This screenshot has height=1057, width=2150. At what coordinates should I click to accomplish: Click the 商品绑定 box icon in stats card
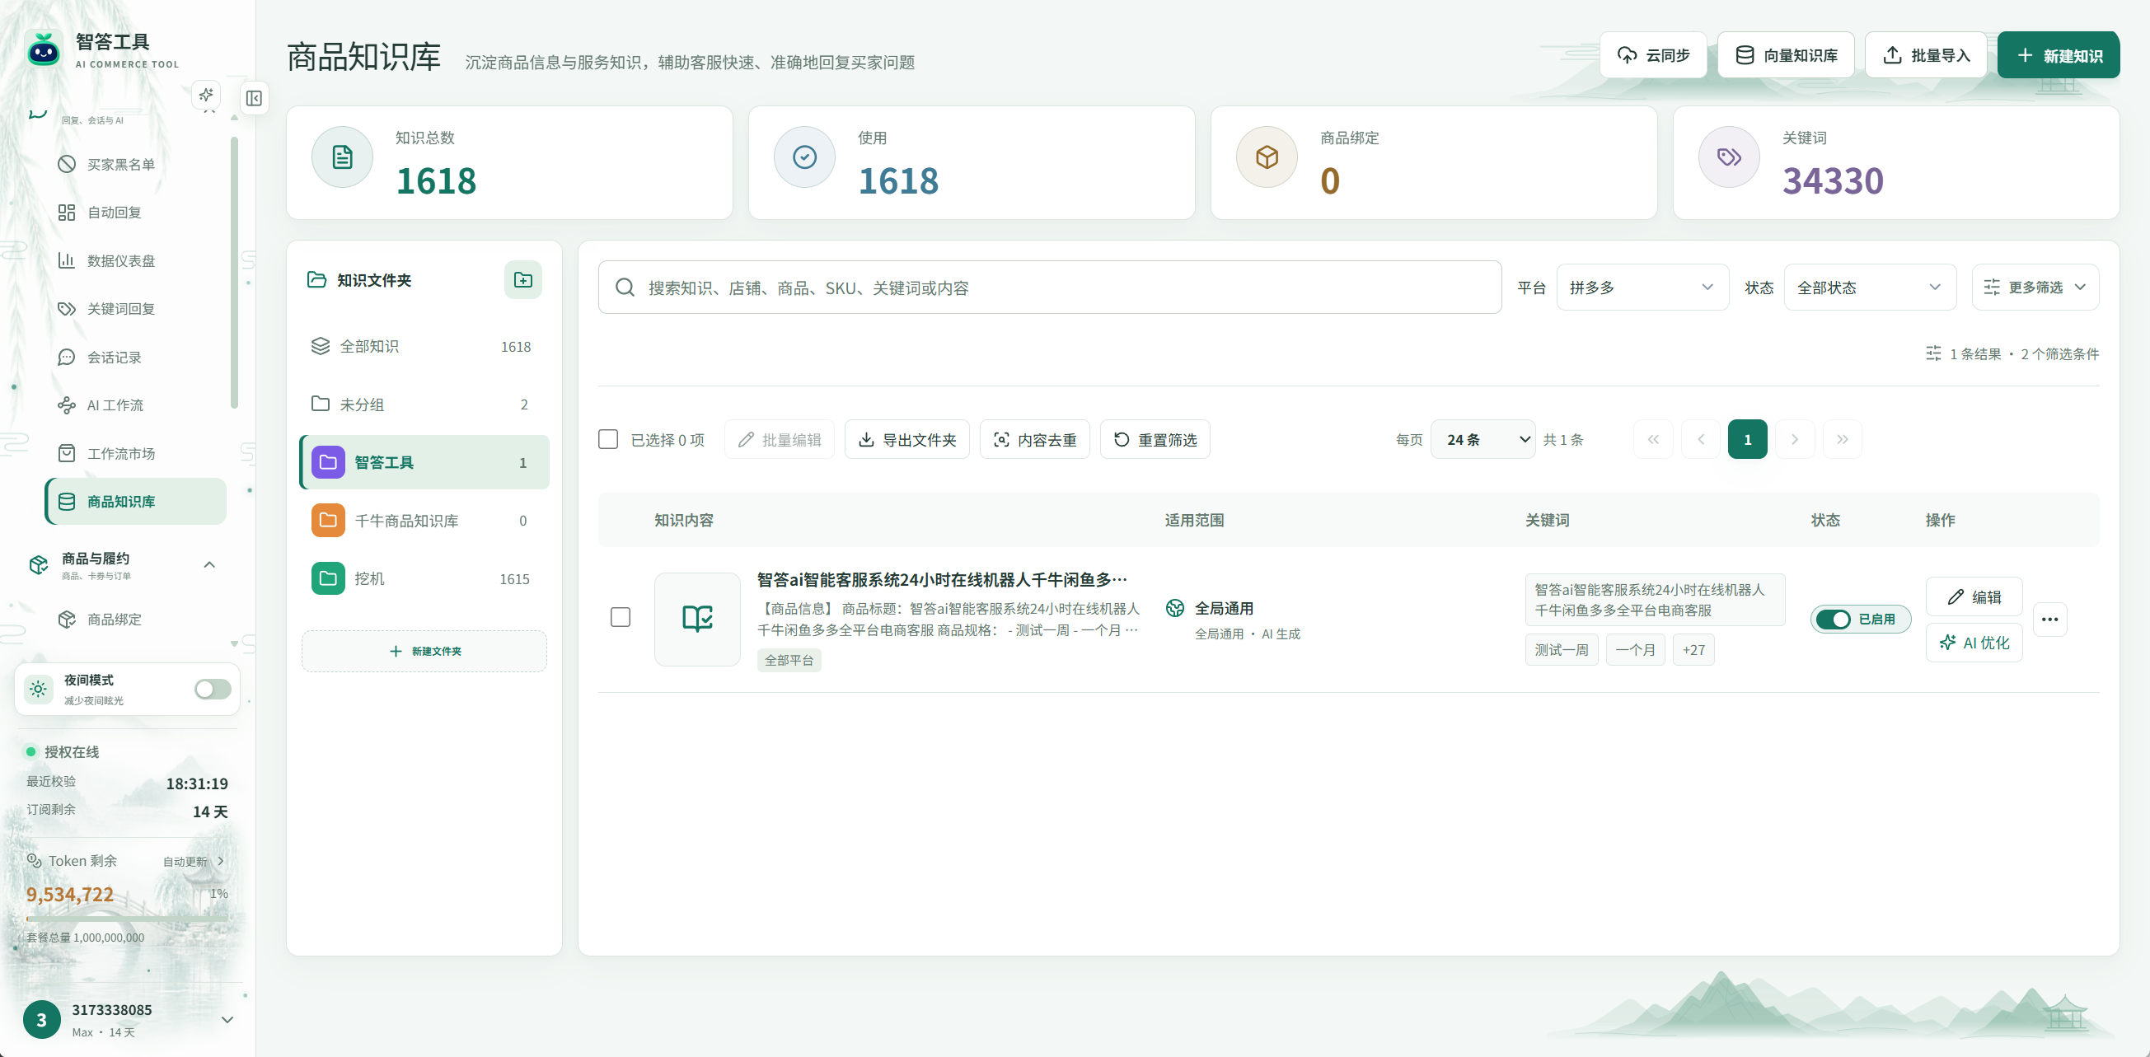click(x=1267, y=157)
